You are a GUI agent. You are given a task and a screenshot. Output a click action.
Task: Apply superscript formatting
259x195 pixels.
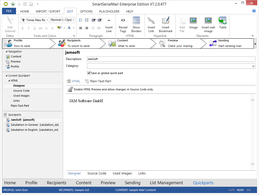pos(52,28)
